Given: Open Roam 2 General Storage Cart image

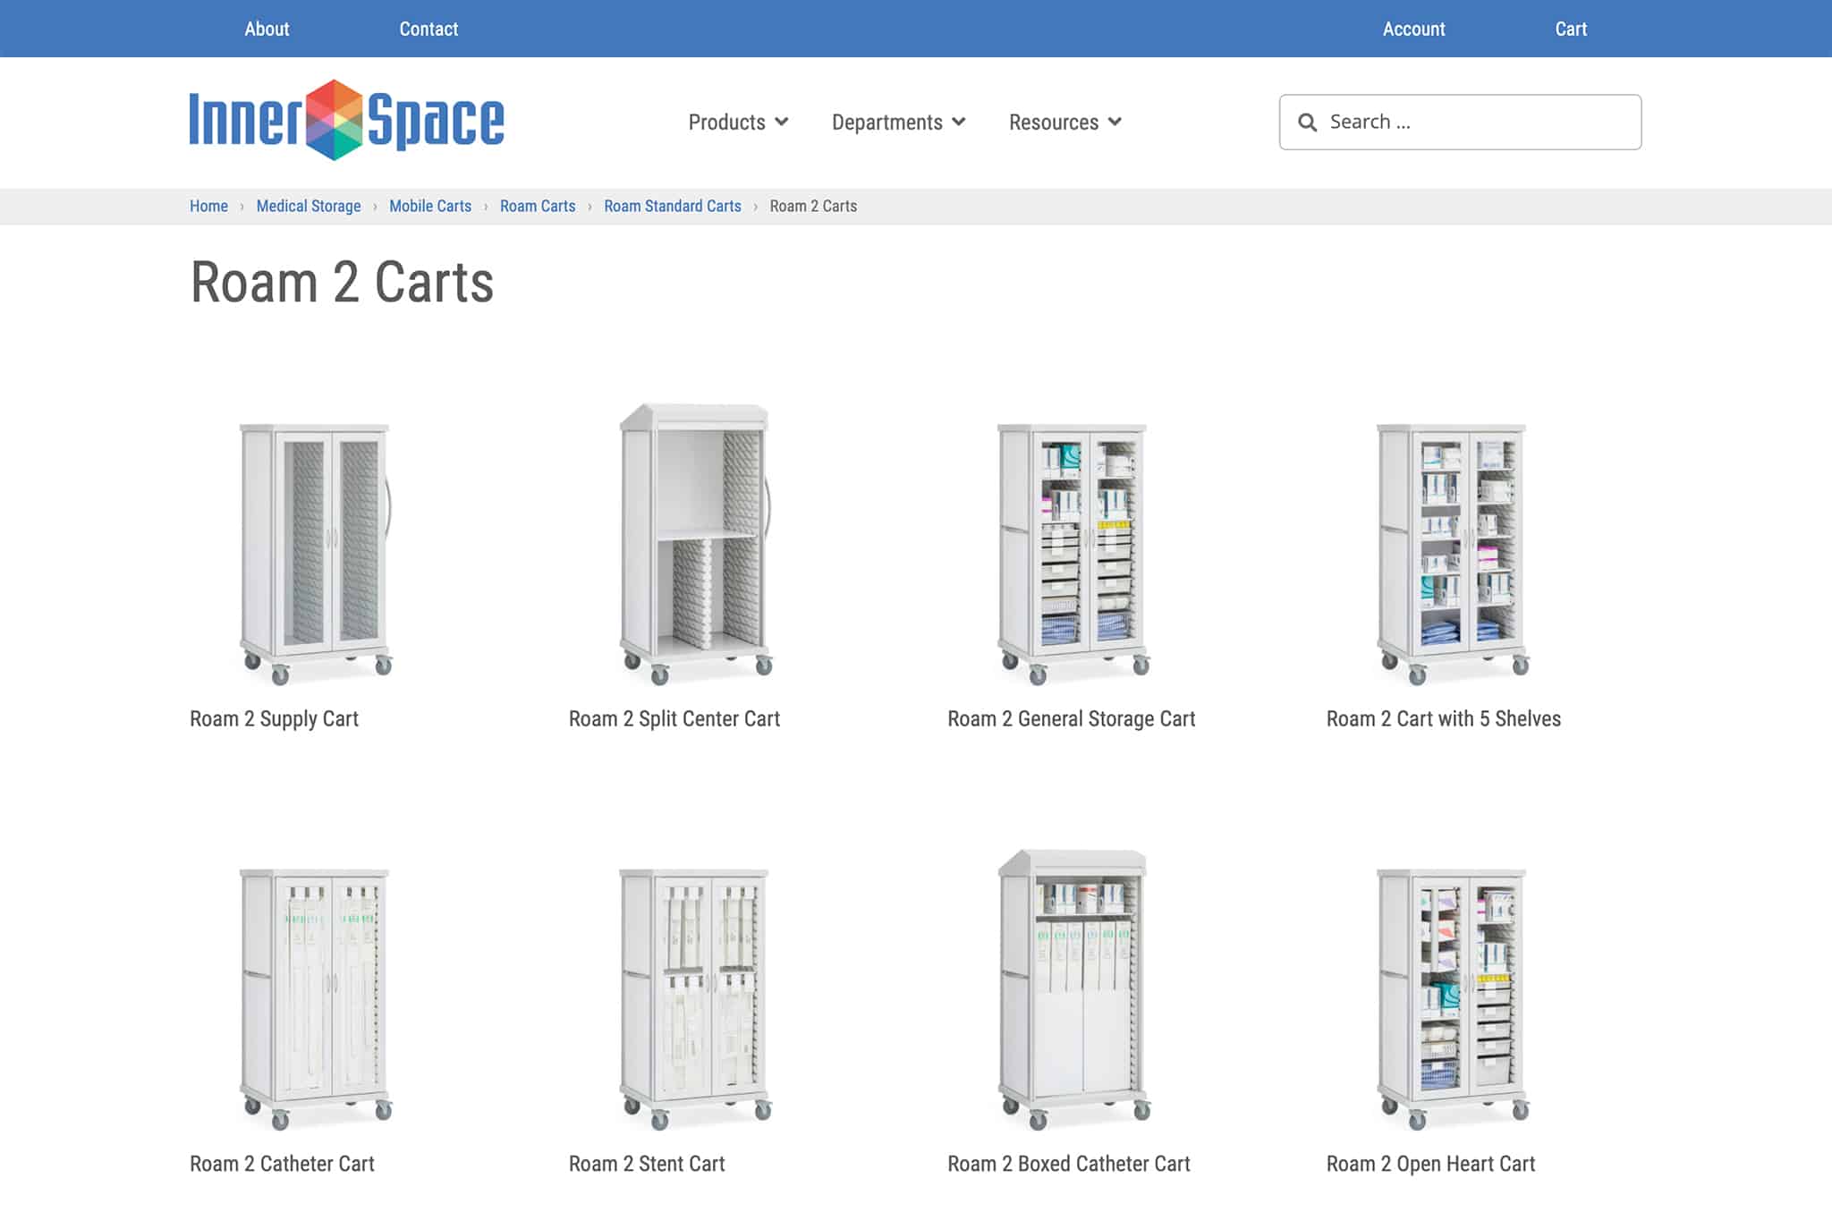Looking at the screenshot, I should (1073, 553).
